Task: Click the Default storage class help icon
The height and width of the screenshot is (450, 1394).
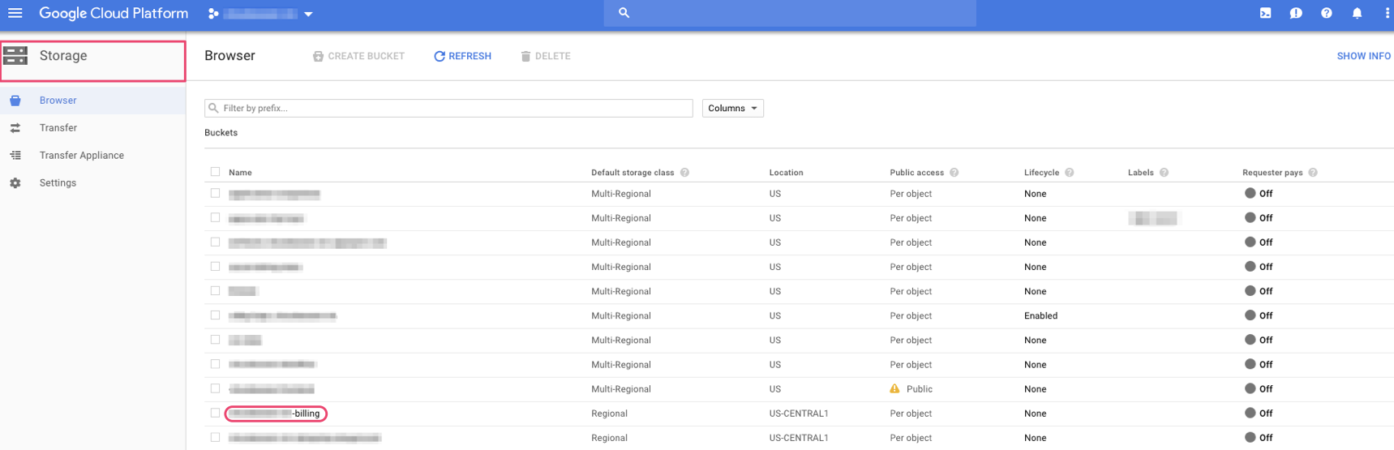Action: pos(684,173)
